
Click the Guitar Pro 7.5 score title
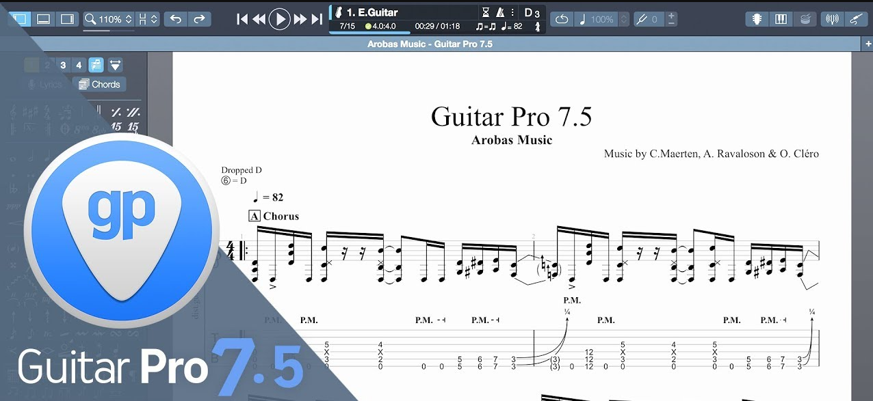click(x=511, y=117)
